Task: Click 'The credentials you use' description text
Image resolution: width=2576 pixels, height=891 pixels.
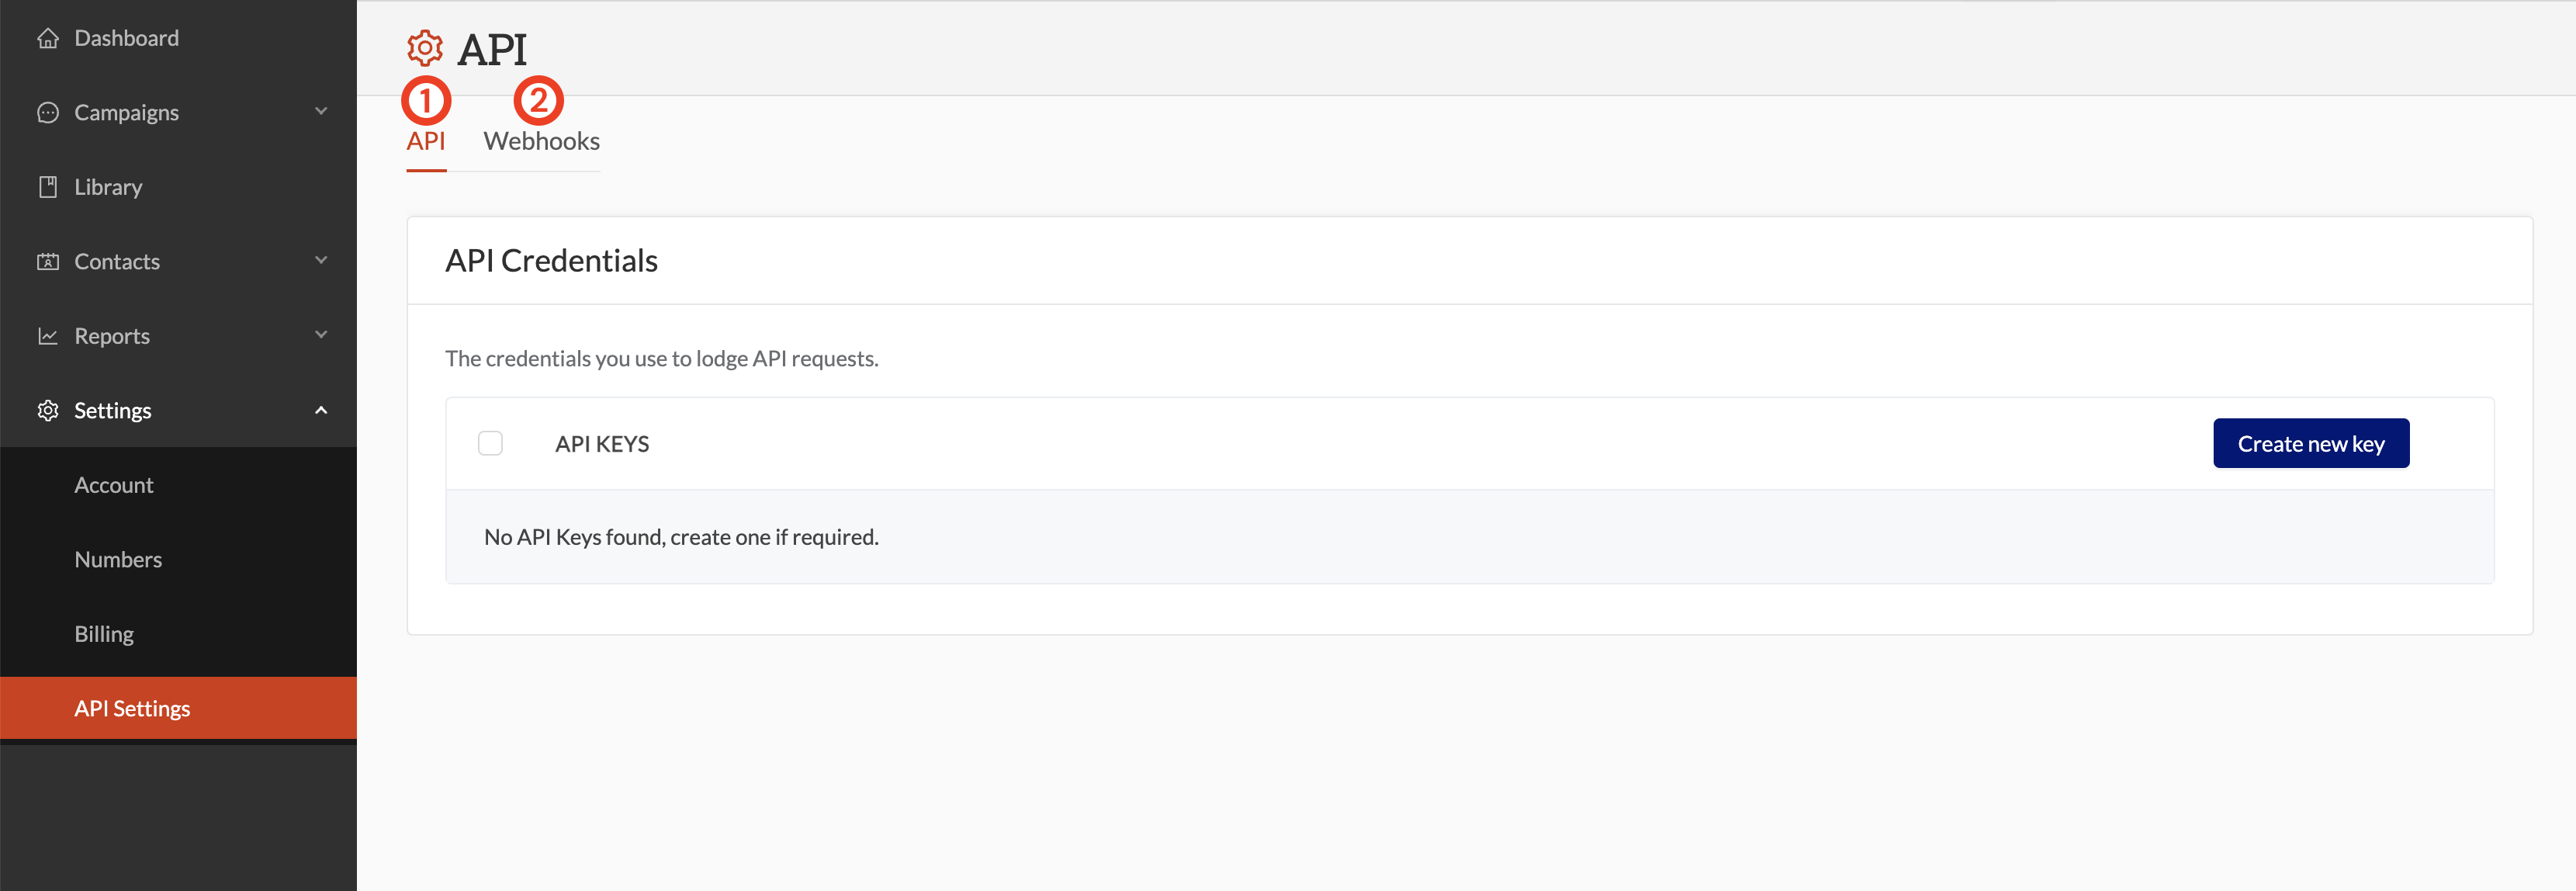Action: click(662, 358)
